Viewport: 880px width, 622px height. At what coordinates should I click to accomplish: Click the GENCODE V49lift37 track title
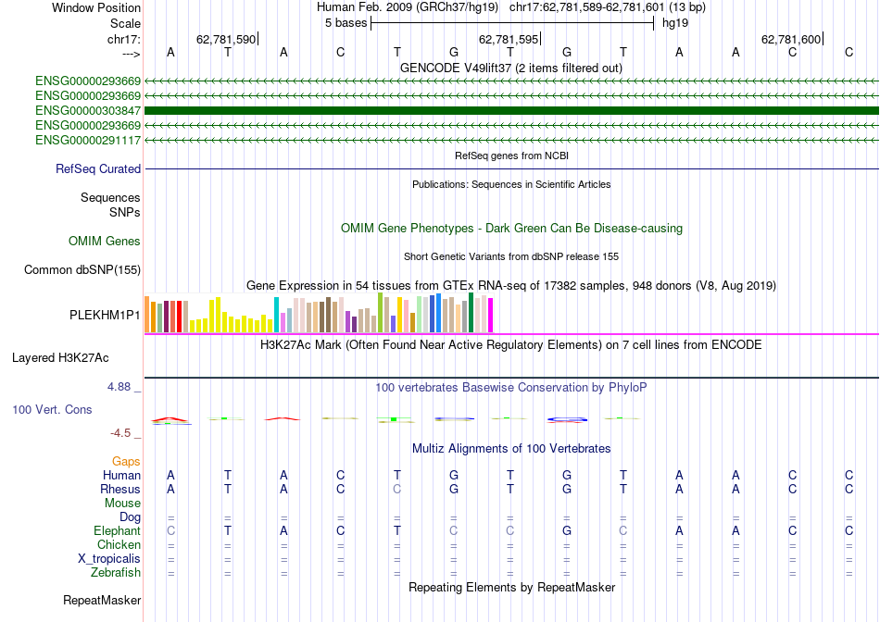(x=511, y=68)
